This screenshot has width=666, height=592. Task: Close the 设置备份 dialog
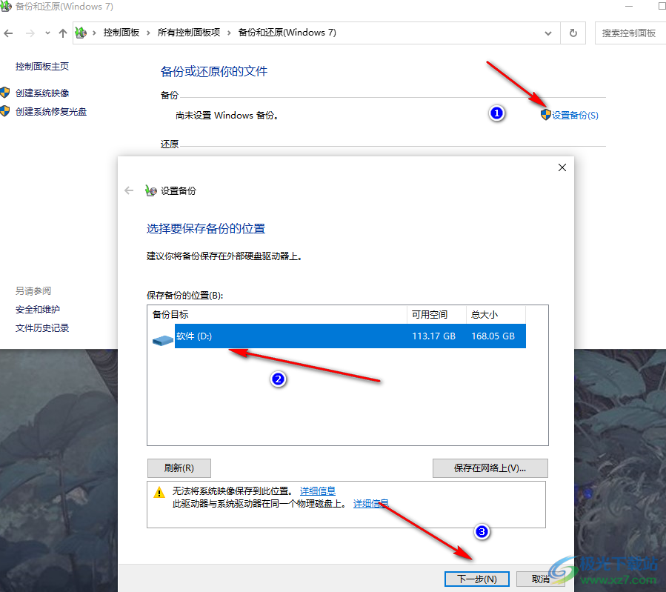pyautogui.click(x=562, y=167)
